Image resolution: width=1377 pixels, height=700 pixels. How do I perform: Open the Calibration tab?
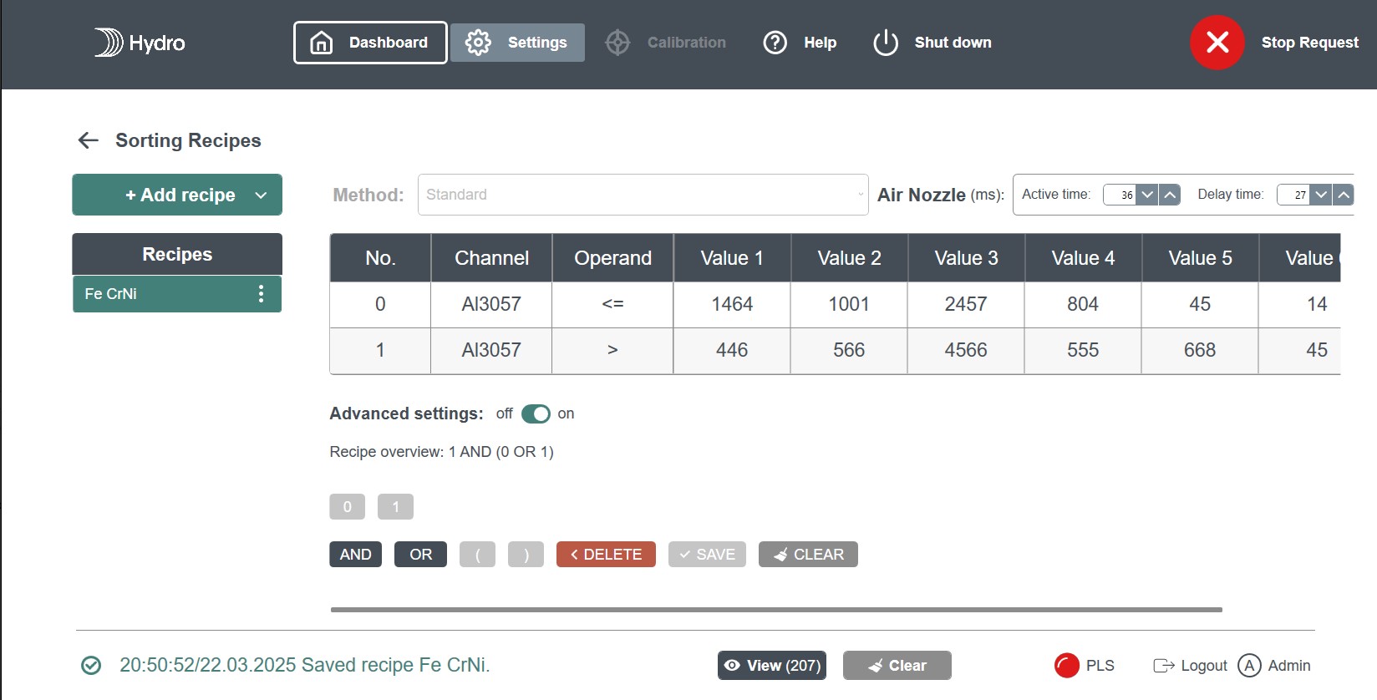click(x=665, y=43)
